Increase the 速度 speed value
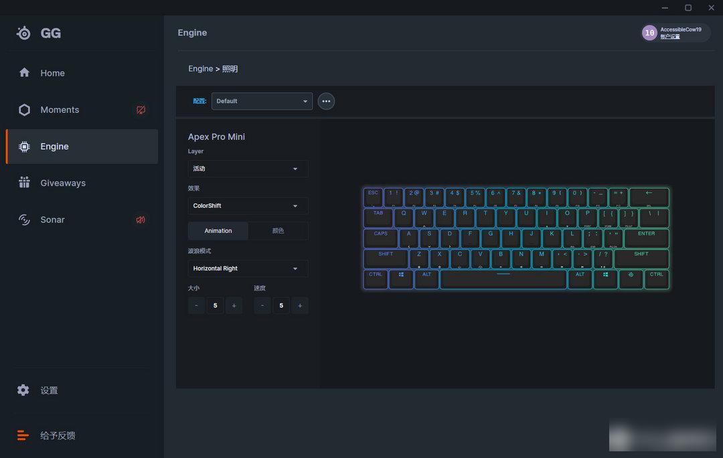 click(x=300, y=305)
